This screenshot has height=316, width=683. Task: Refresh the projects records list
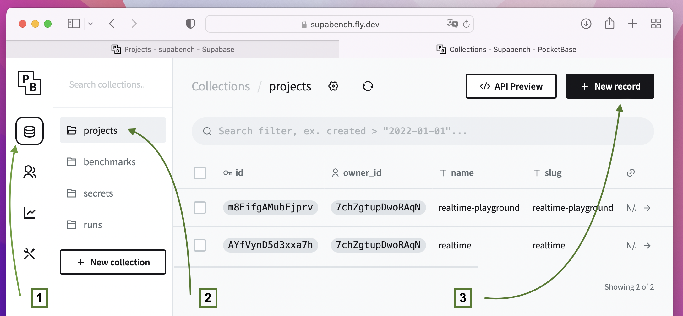click(x=368, y=86)
